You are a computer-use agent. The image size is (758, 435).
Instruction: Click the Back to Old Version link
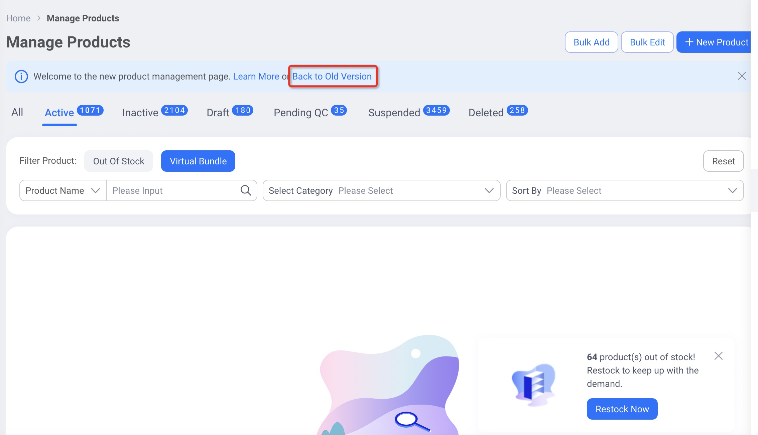click(x=332, y=77)
